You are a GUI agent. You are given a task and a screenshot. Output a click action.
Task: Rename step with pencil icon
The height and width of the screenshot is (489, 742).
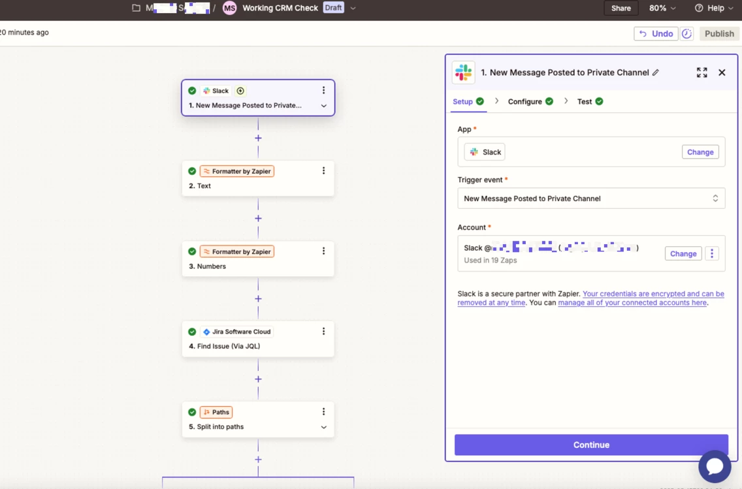[656, 72]
